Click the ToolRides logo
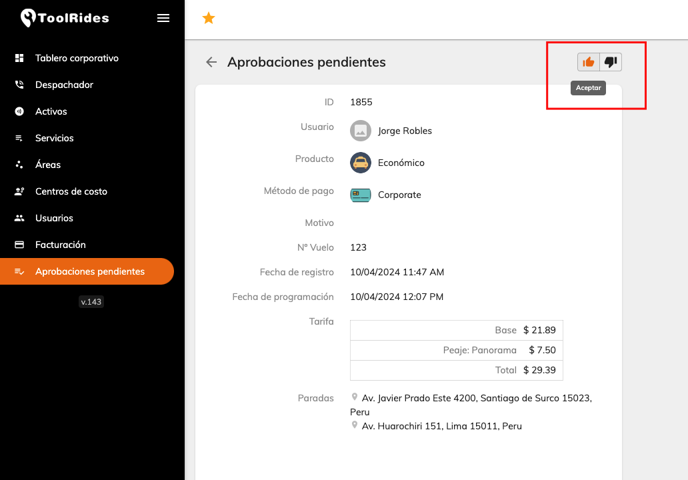688x480 pixels. click(x=65, y=18)
